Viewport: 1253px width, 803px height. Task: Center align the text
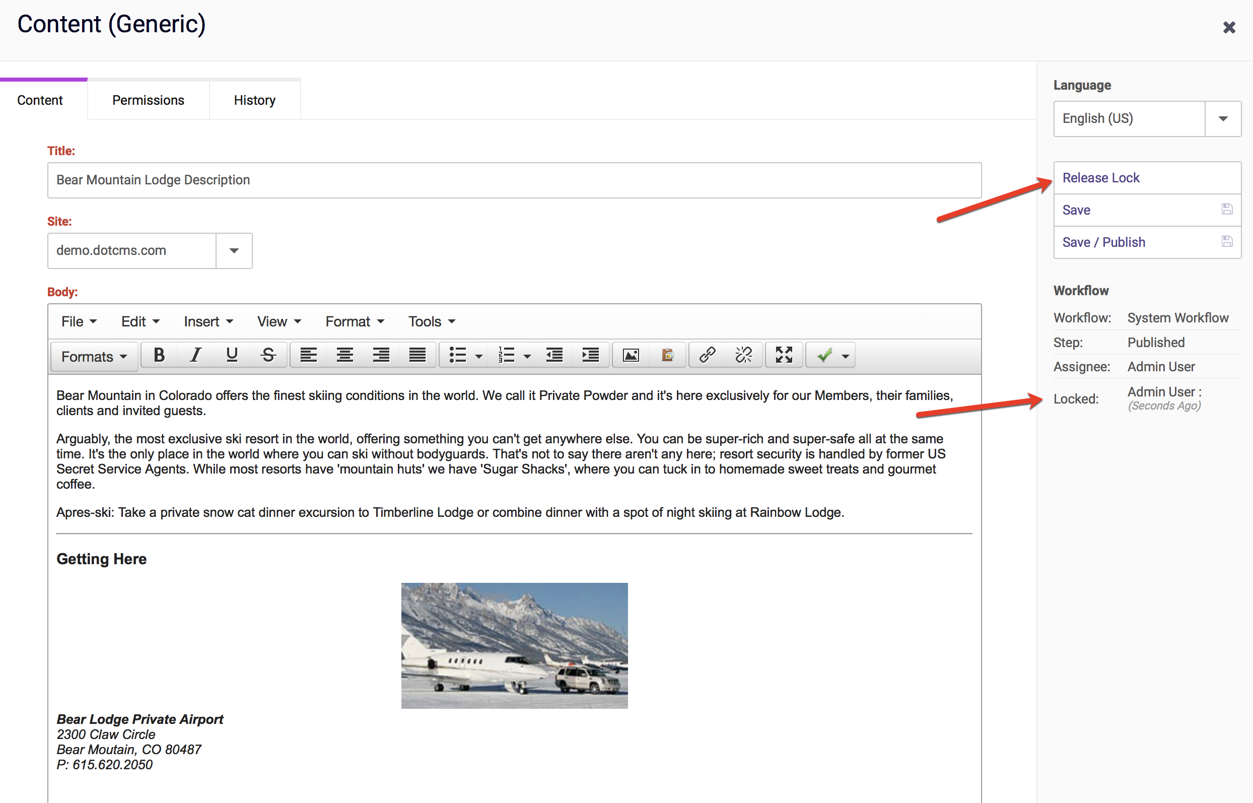344,356
